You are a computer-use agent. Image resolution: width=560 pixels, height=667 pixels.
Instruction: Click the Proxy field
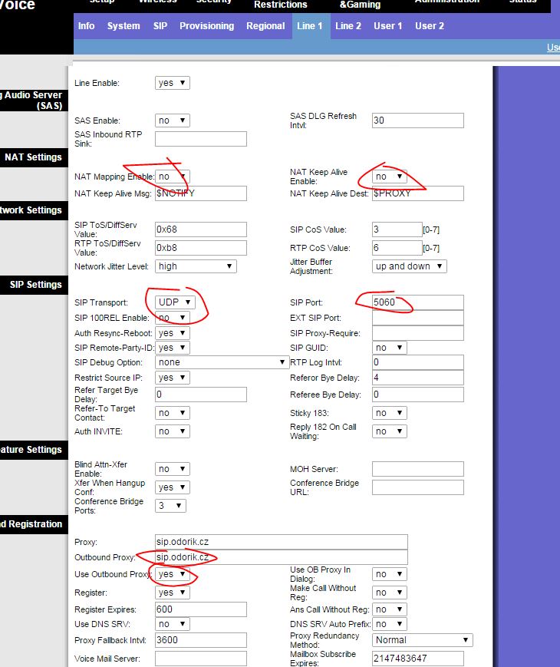(281, 542)
